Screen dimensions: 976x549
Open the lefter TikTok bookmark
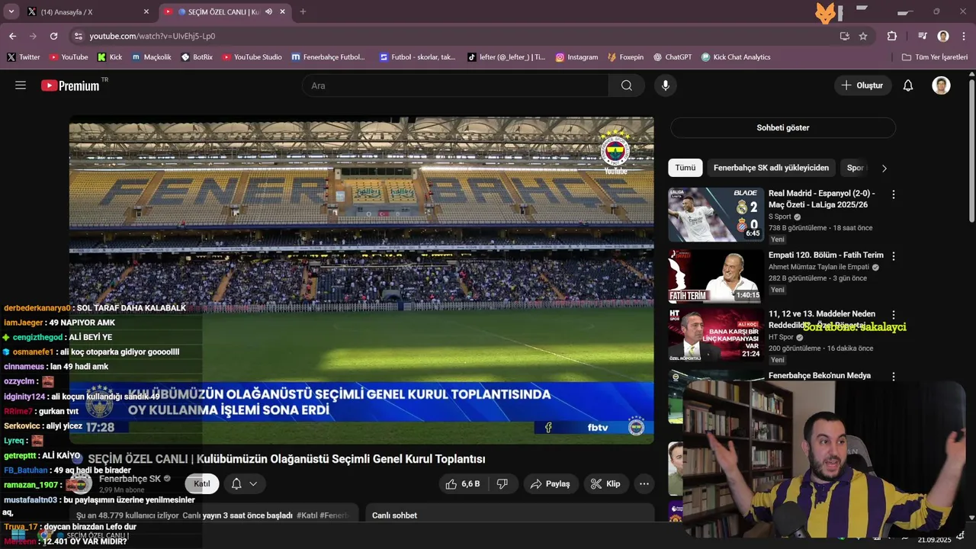[506, 57]
